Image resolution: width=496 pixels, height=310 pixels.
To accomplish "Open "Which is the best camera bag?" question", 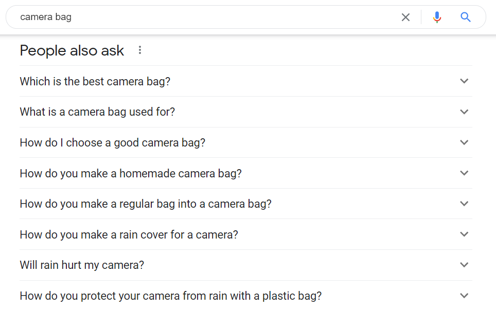I will 246,81.
